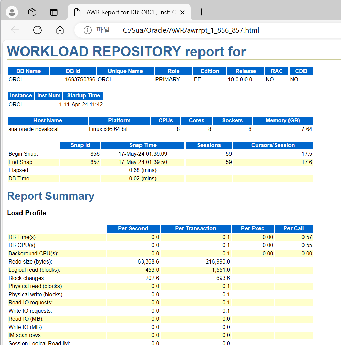Viewport: 341px width, 345px height.
Task: Click the Sockets column header
Action: [233, 121]
